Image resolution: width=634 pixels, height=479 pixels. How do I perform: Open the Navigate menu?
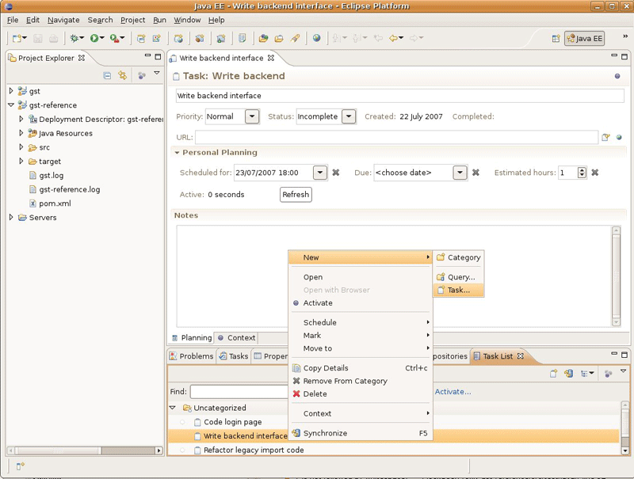pyautogui.click(x=63, y=20)
